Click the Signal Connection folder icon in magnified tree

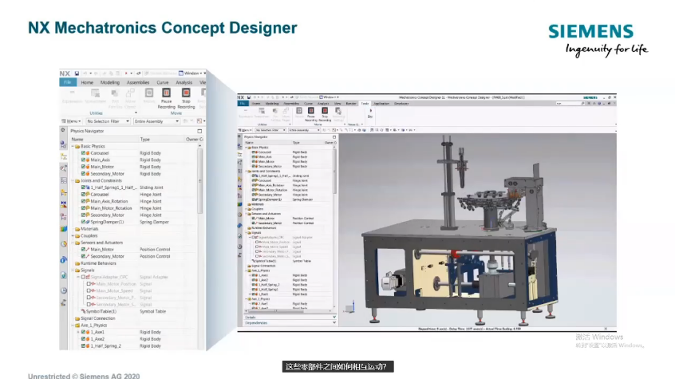(77, 318)
